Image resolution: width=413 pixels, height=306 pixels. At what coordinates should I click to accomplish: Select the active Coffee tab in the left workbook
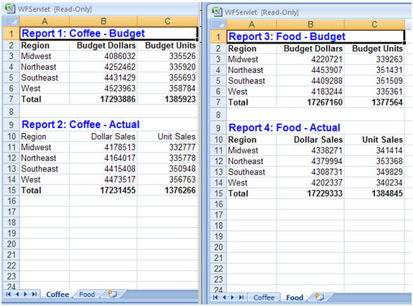click(58, 294)
